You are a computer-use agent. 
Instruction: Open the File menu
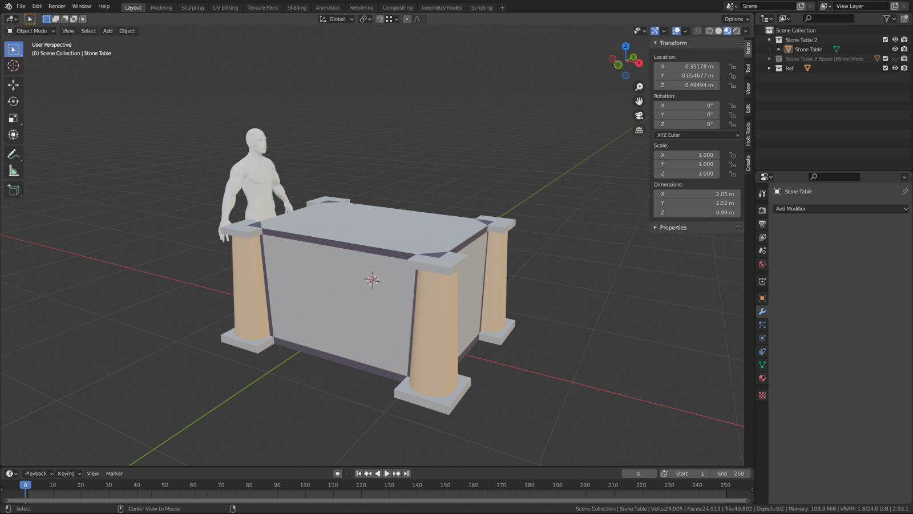(21, 6)
